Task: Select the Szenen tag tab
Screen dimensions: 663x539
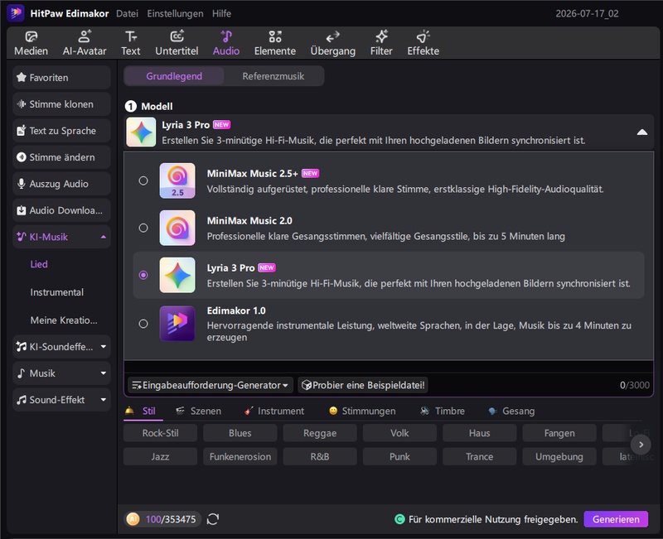Action: pyautogui.click(x=198, y=411)
